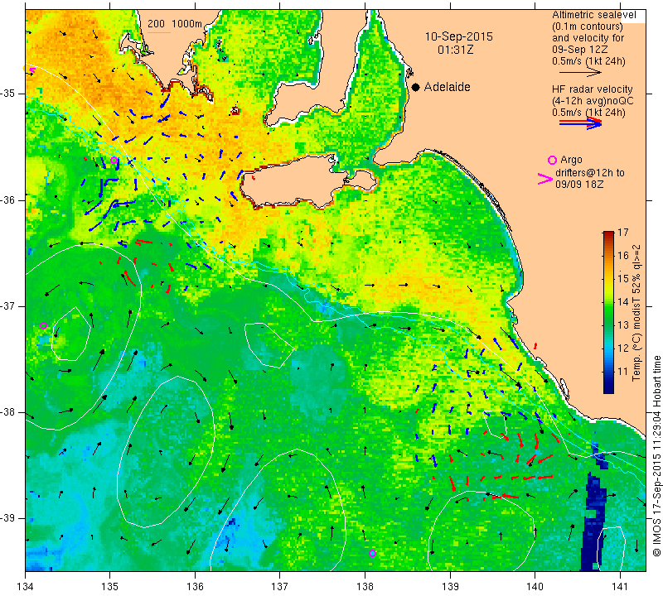
Task: Click the 135 longitude axis label
Action: 110,586
